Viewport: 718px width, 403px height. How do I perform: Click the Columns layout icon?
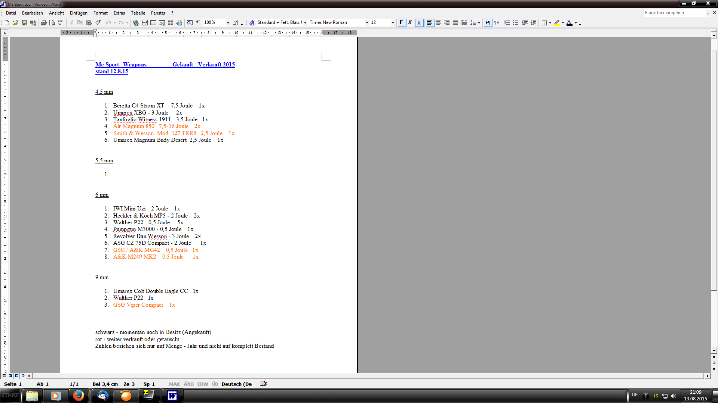171,23
